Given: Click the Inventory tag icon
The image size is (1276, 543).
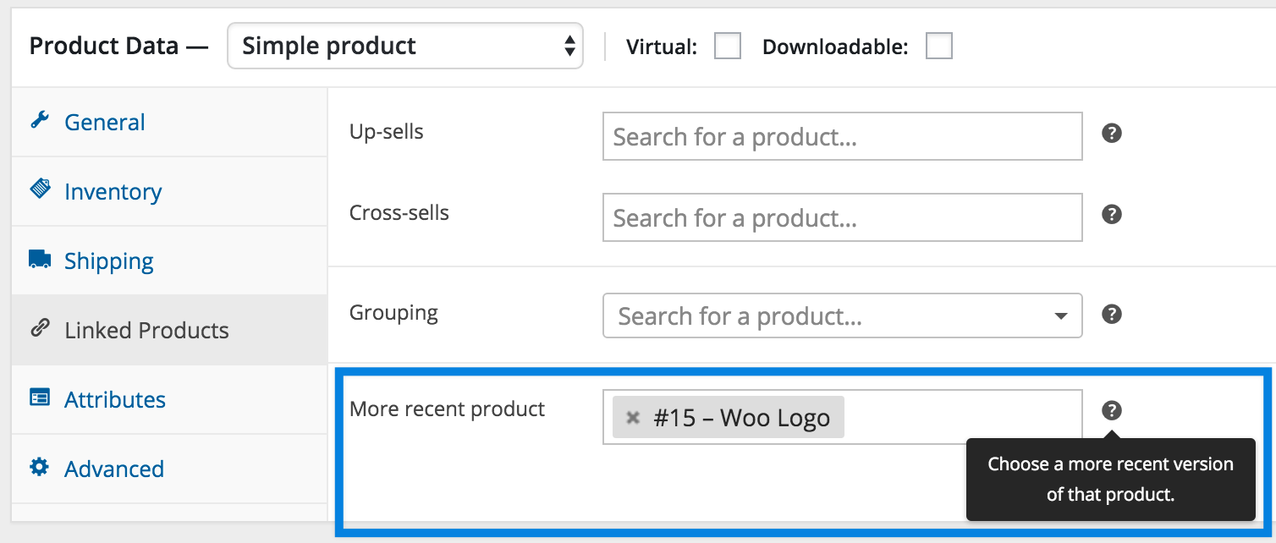Looking at the screenshot, I should point(39,191).
